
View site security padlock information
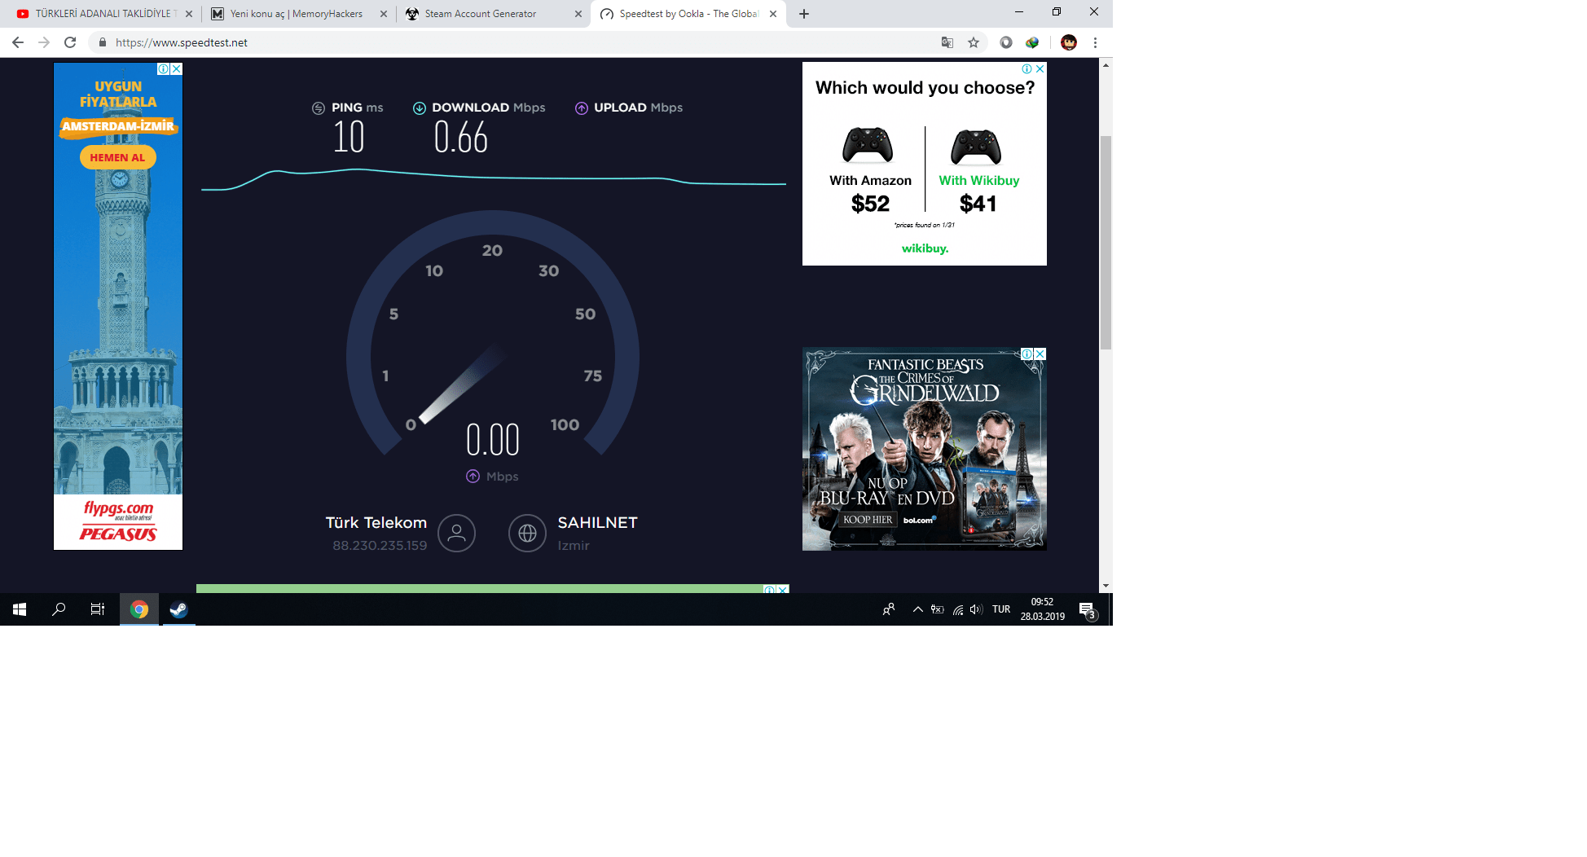point(102,42)
